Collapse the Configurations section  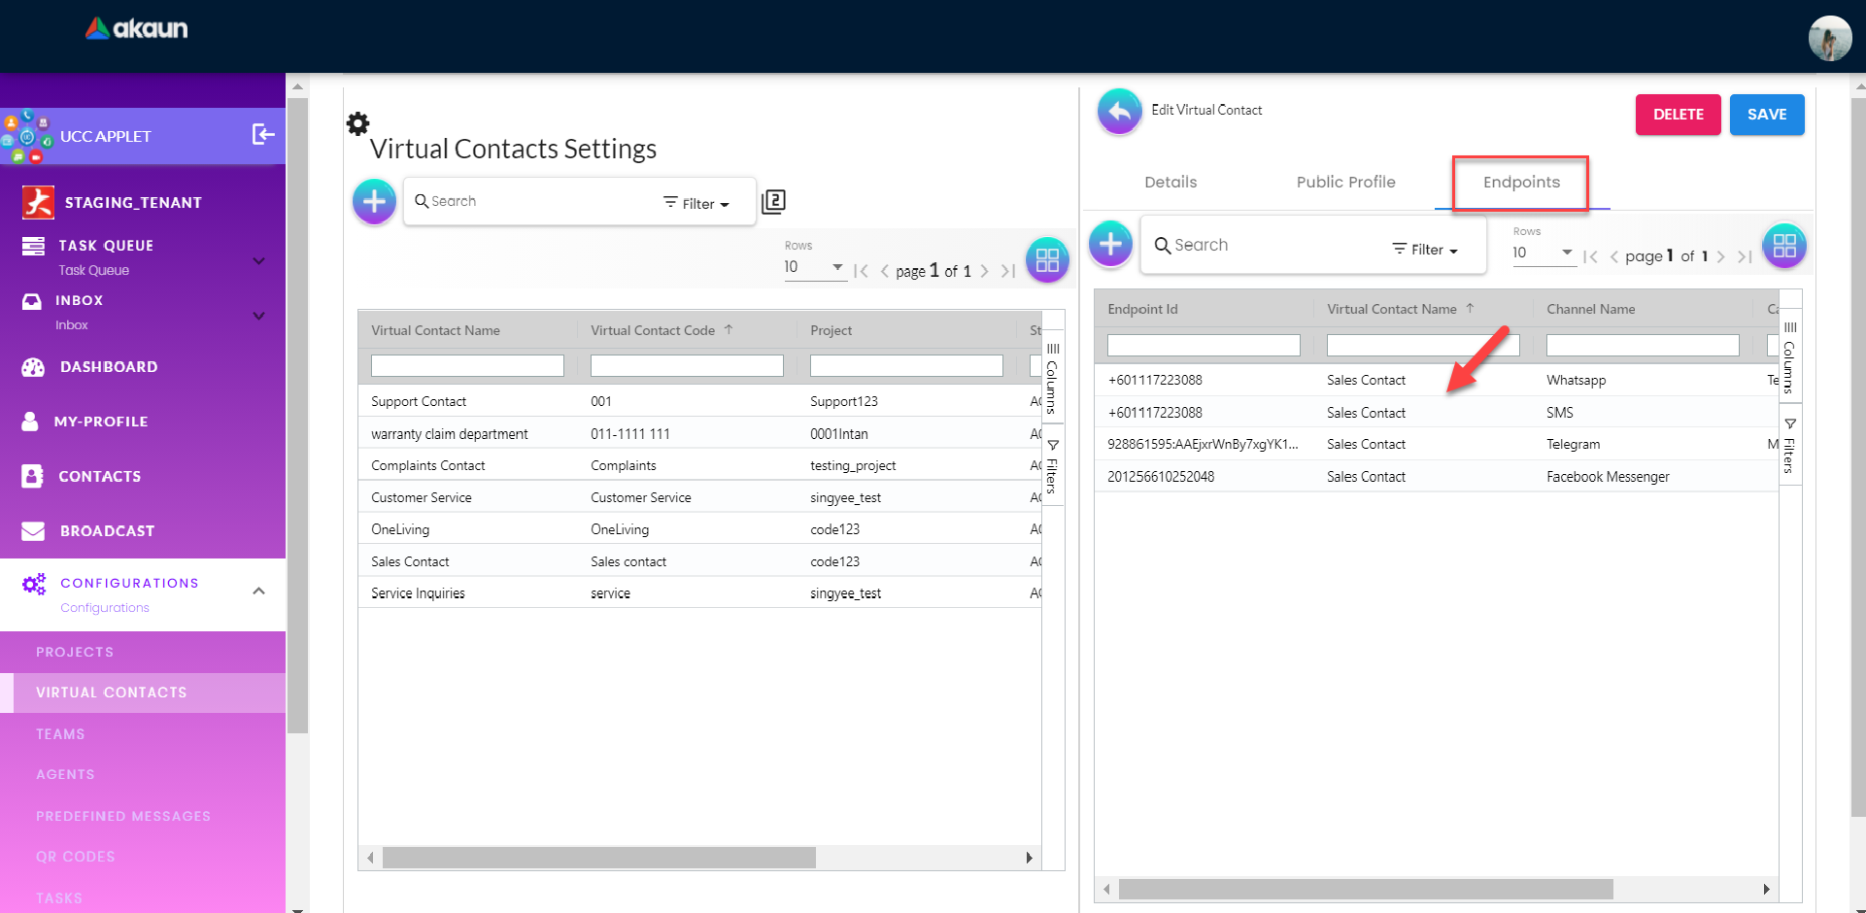click(x=259, y=591)
